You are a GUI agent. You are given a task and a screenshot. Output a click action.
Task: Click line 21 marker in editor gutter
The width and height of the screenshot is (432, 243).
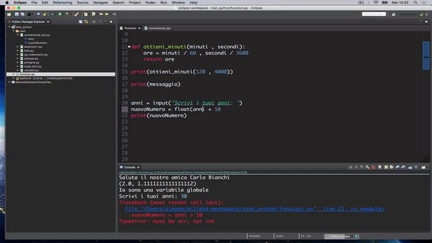124,109
